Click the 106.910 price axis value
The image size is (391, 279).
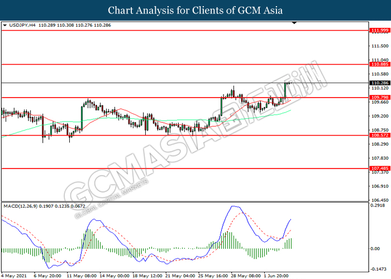[x=380, y=186]
